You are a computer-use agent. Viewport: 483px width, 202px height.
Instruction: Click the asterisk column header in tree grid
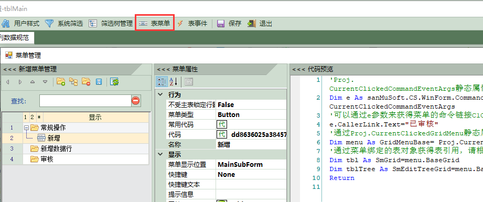click(x=39, y=117)
